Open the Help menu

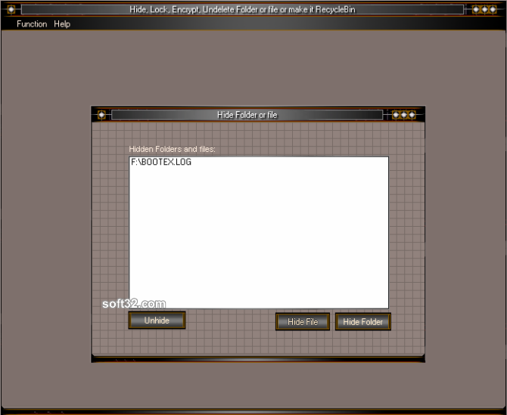point(62,24)
